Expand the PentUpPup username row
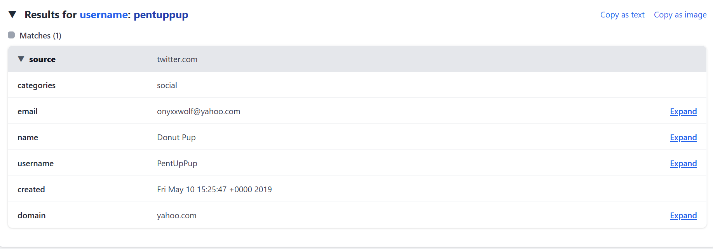713x249 pixels. click(x=683, y=164)
